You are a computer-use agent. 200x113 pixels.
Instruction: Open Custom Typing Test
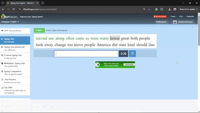15,57
